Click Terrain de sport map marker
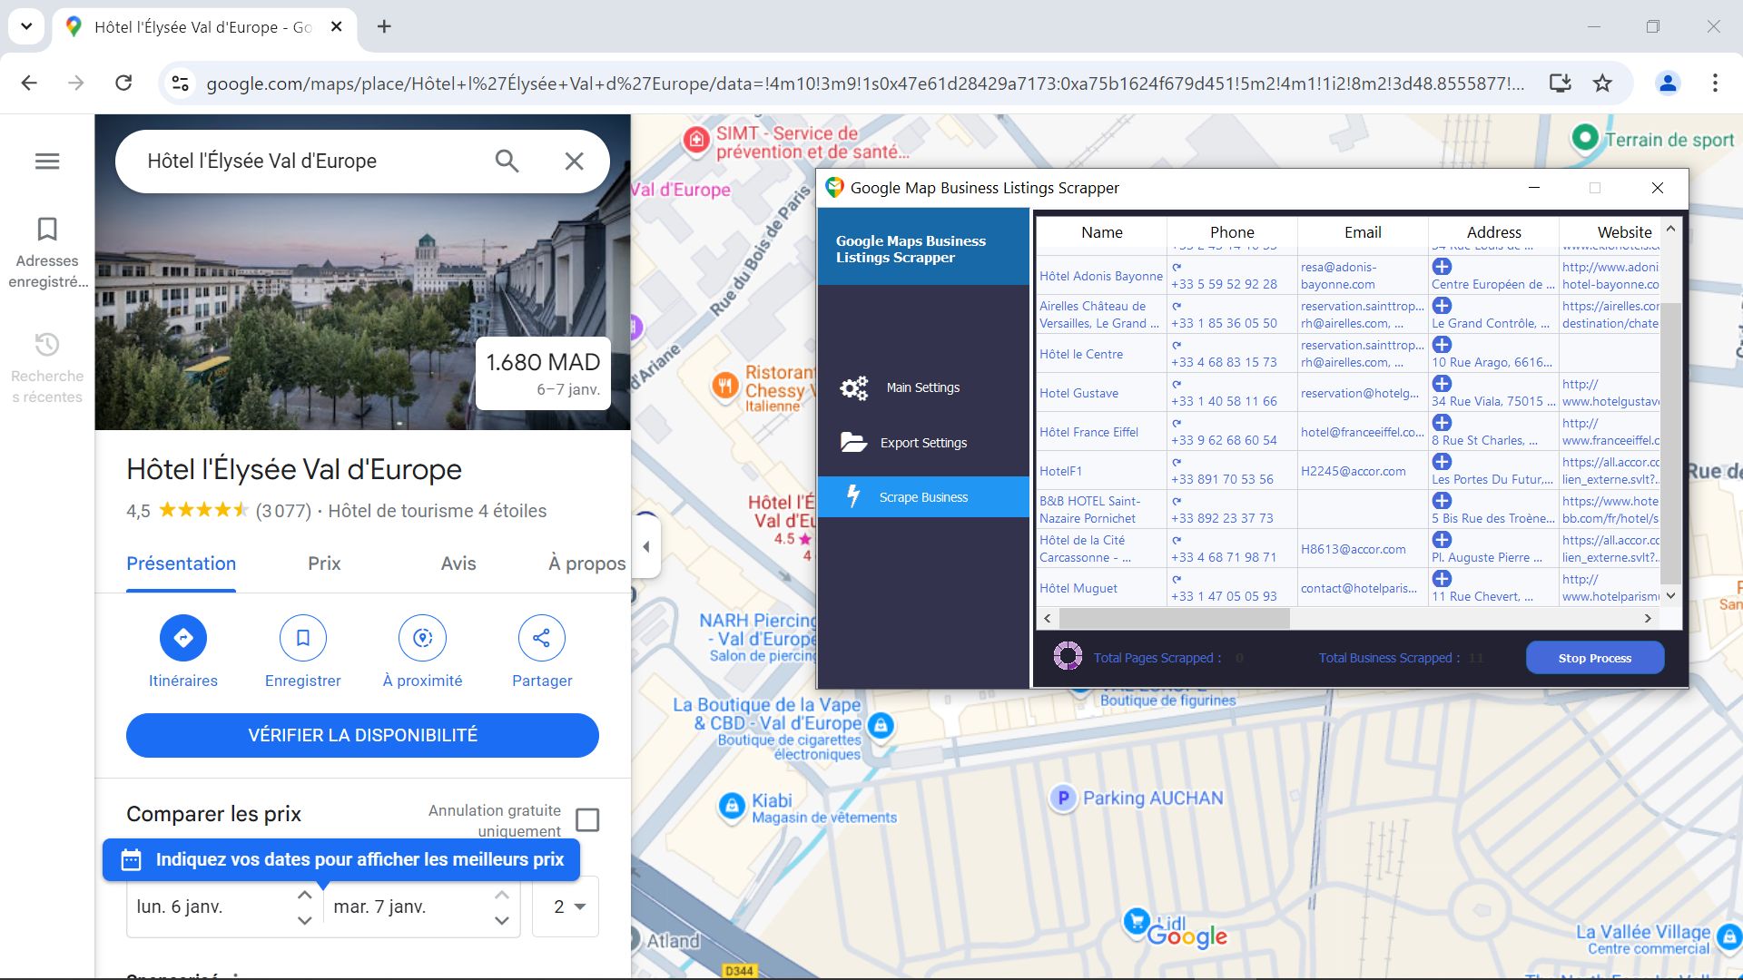 1585,138
